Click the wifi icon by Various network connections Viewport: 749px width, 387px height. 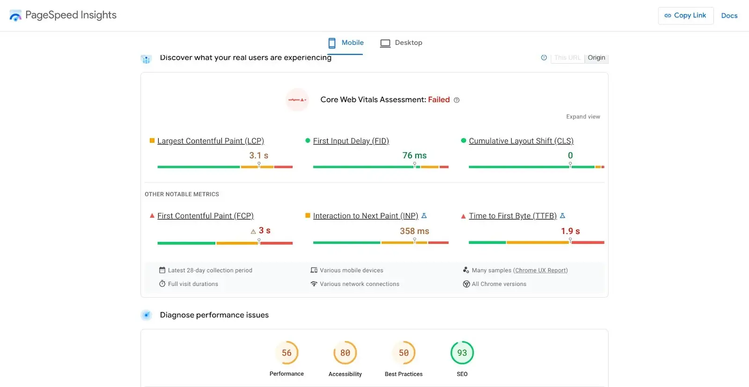tap(314, 284)
